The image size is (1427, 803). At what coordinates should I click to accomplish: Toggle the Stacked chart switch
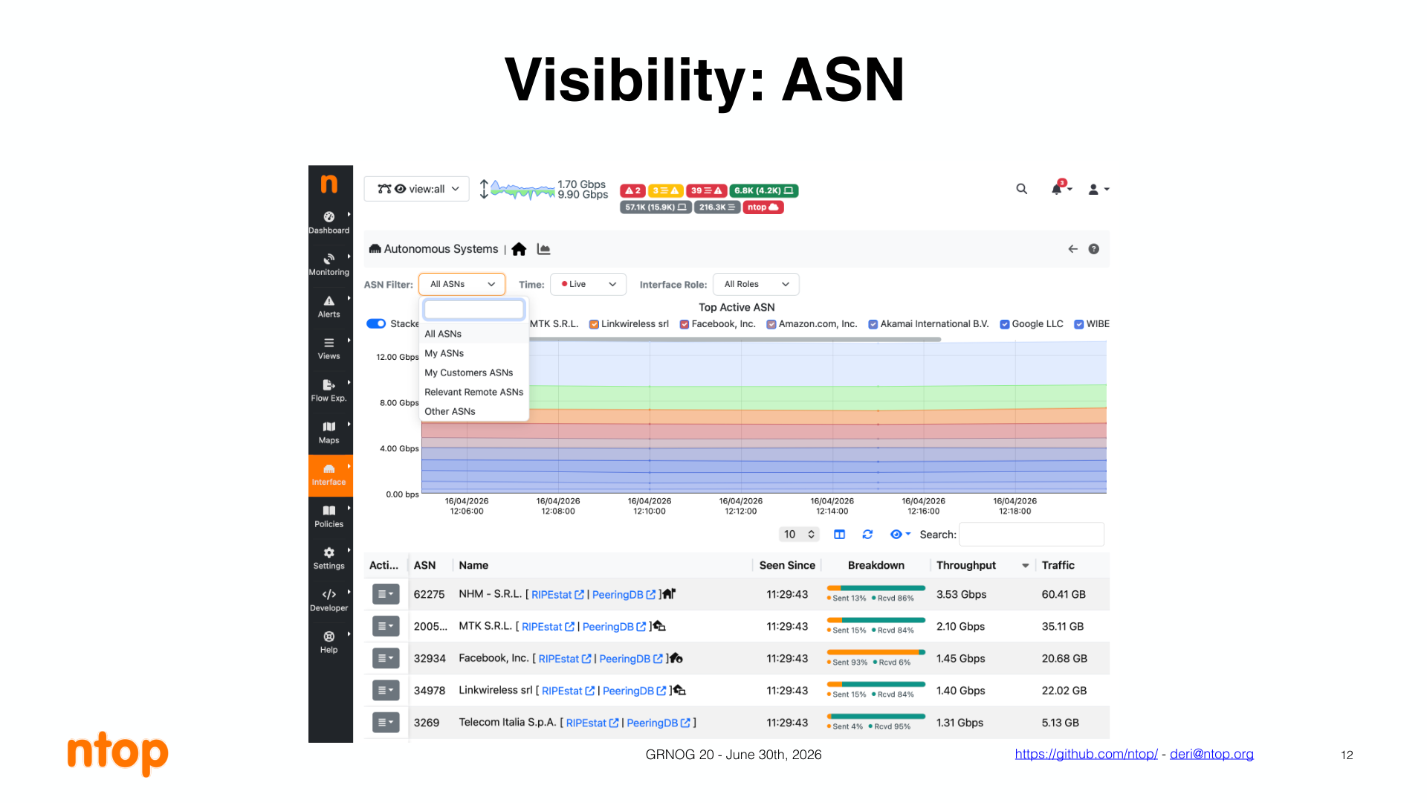coord(376,323)
